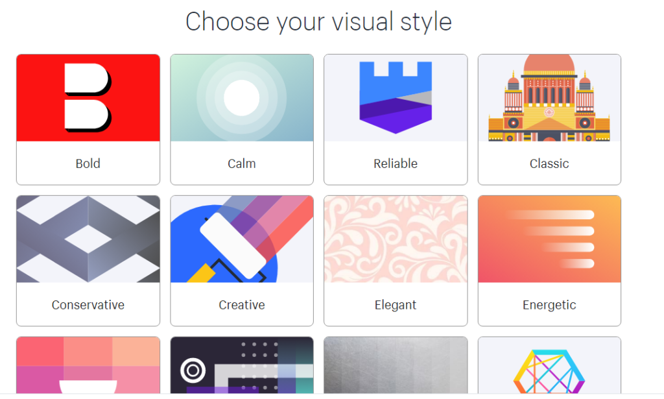Screen dimensions: 664x399
Task: Pick the "Classic" style label
Action: (x=549, y=163)
